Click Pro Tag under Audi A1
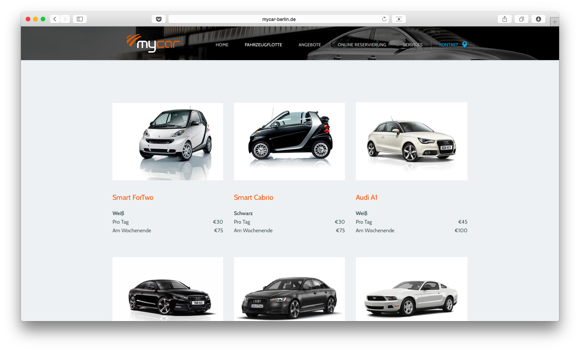 point(364,222)
